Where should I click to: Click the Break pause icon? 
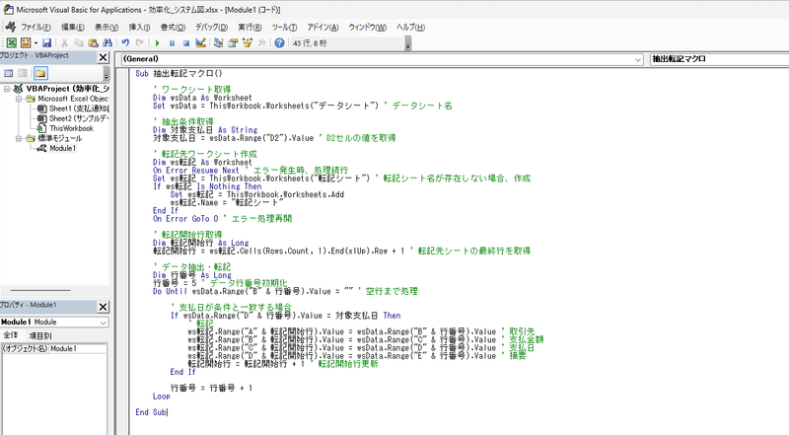pos(172,43)
